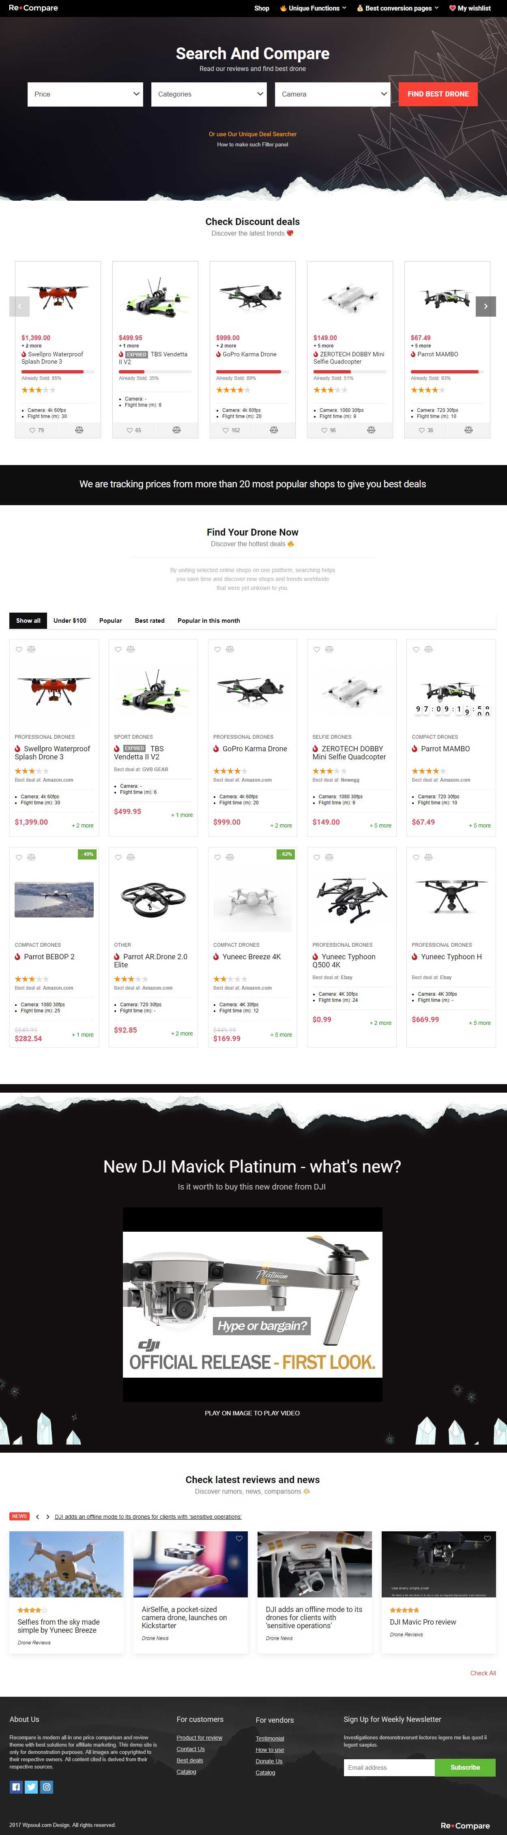Viewport: 507px width, 1835px height.
Task: Expand the Camera dropdown filter
Action: (x=332, y=94)
